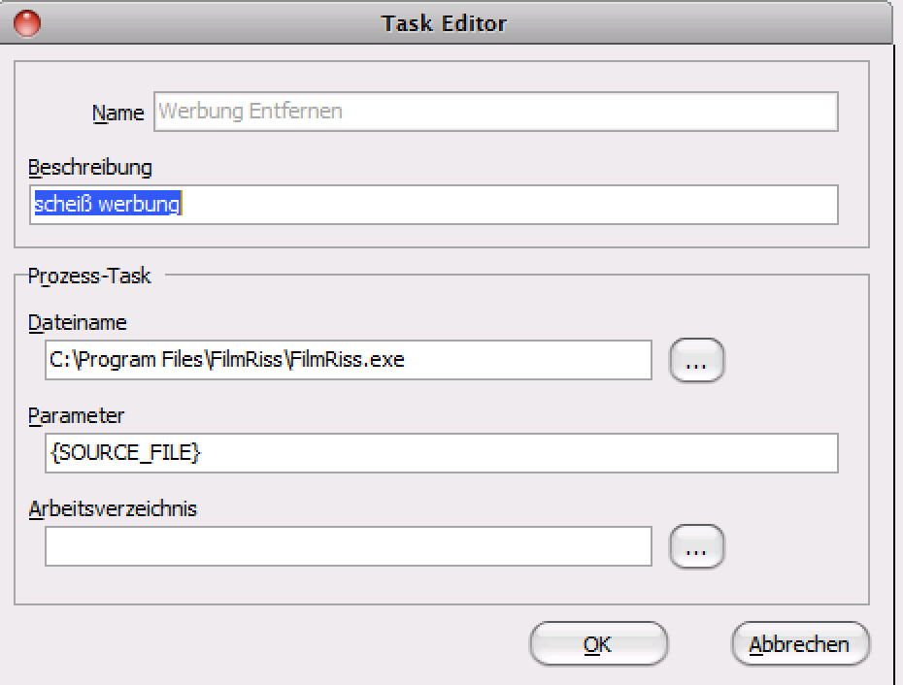This screenshot has width=903, height=685.
Task: Click the Name label
Action: pyautogui.click(x=118, y=113)
